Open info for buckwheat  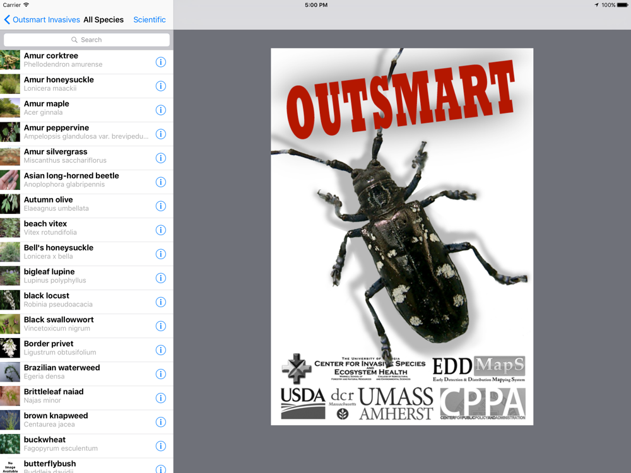tap(160, 446)
